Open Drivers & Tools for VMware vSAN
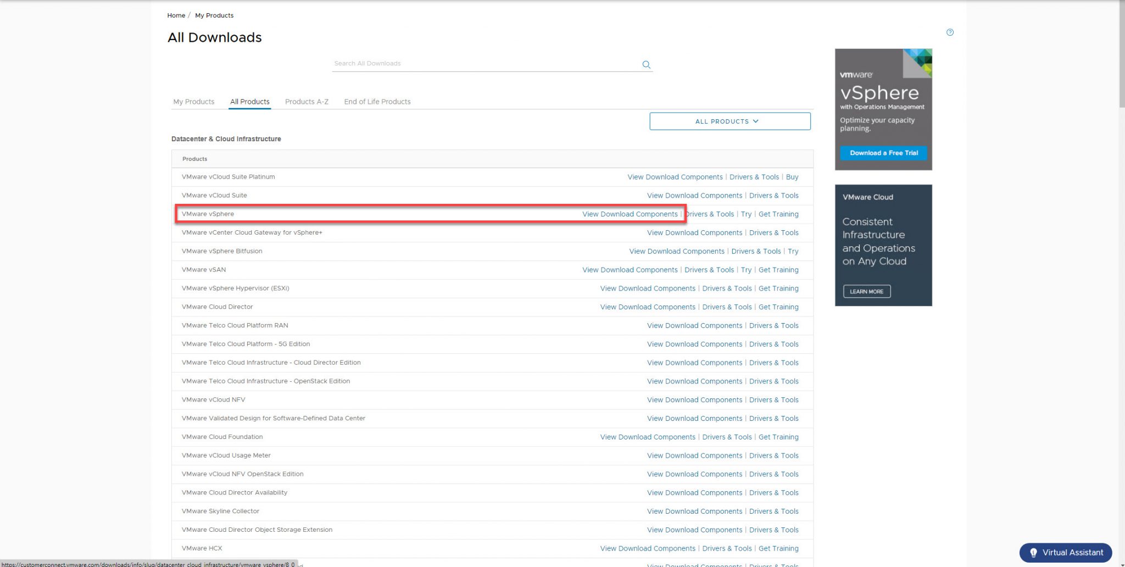Viewport: 1125px width, 567px height. point(709,269)
